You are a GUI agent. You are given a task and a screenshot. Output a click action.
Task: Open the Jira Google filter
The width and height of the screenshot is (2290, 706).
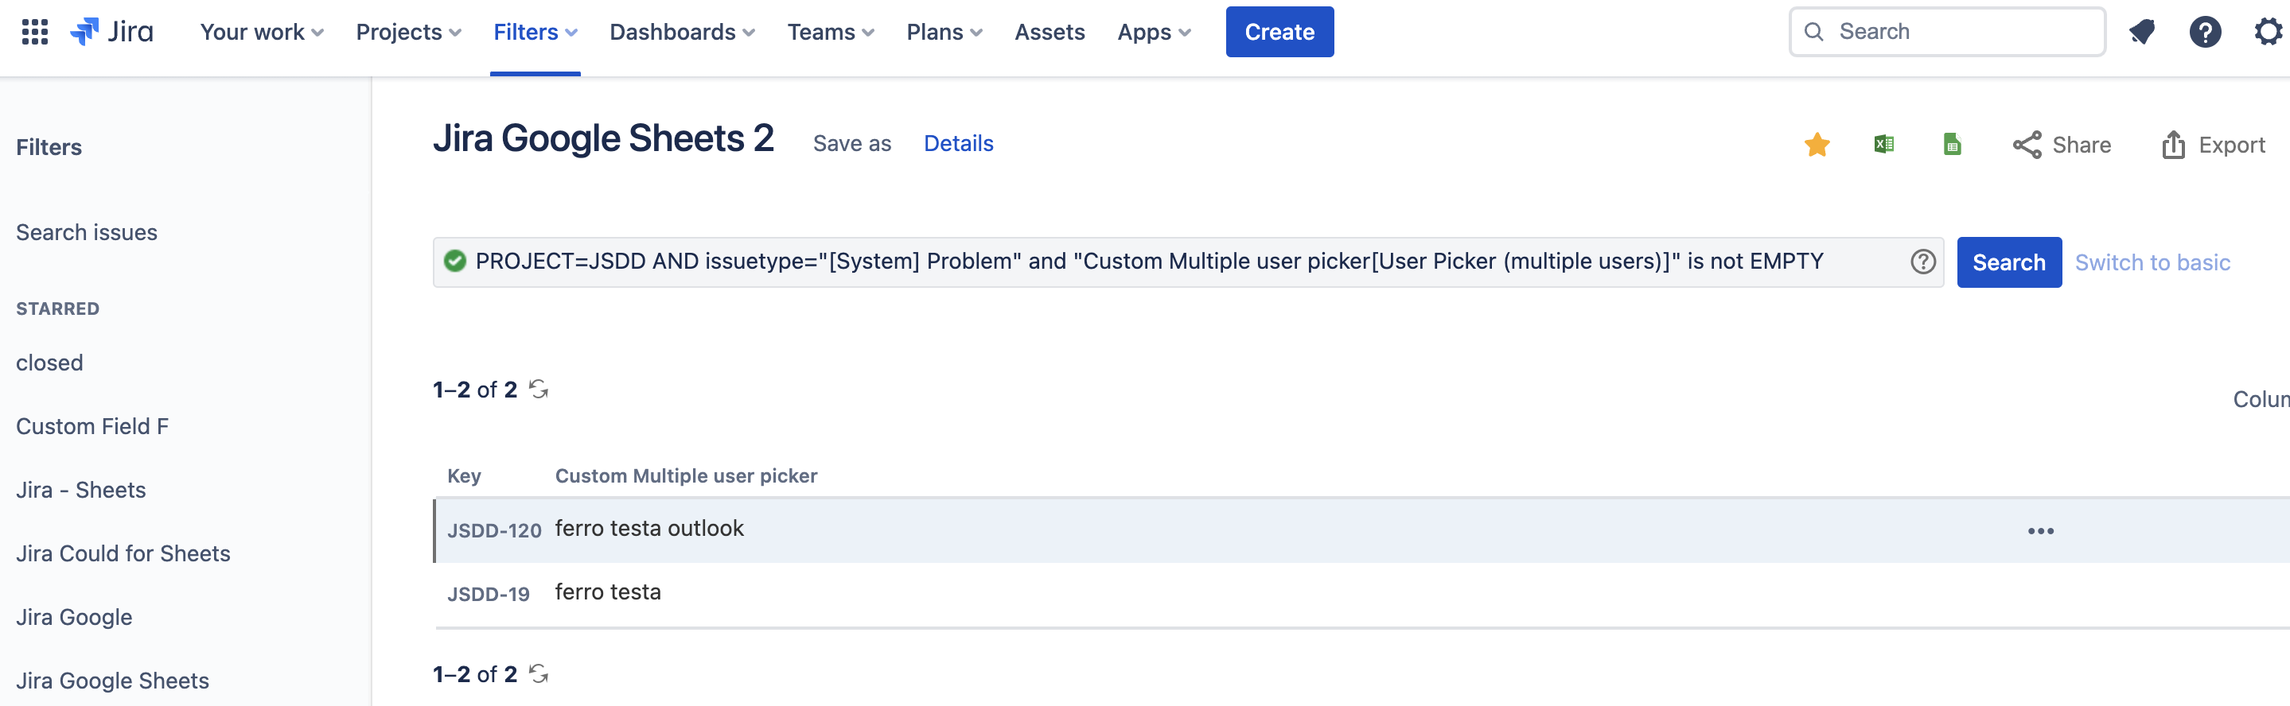click(x=74, y=617)
